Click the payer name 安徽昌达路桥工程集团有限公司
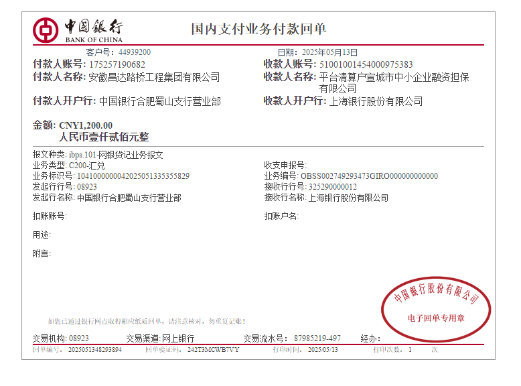The width and height of the screenshot is (521, 386). (154, 78)
